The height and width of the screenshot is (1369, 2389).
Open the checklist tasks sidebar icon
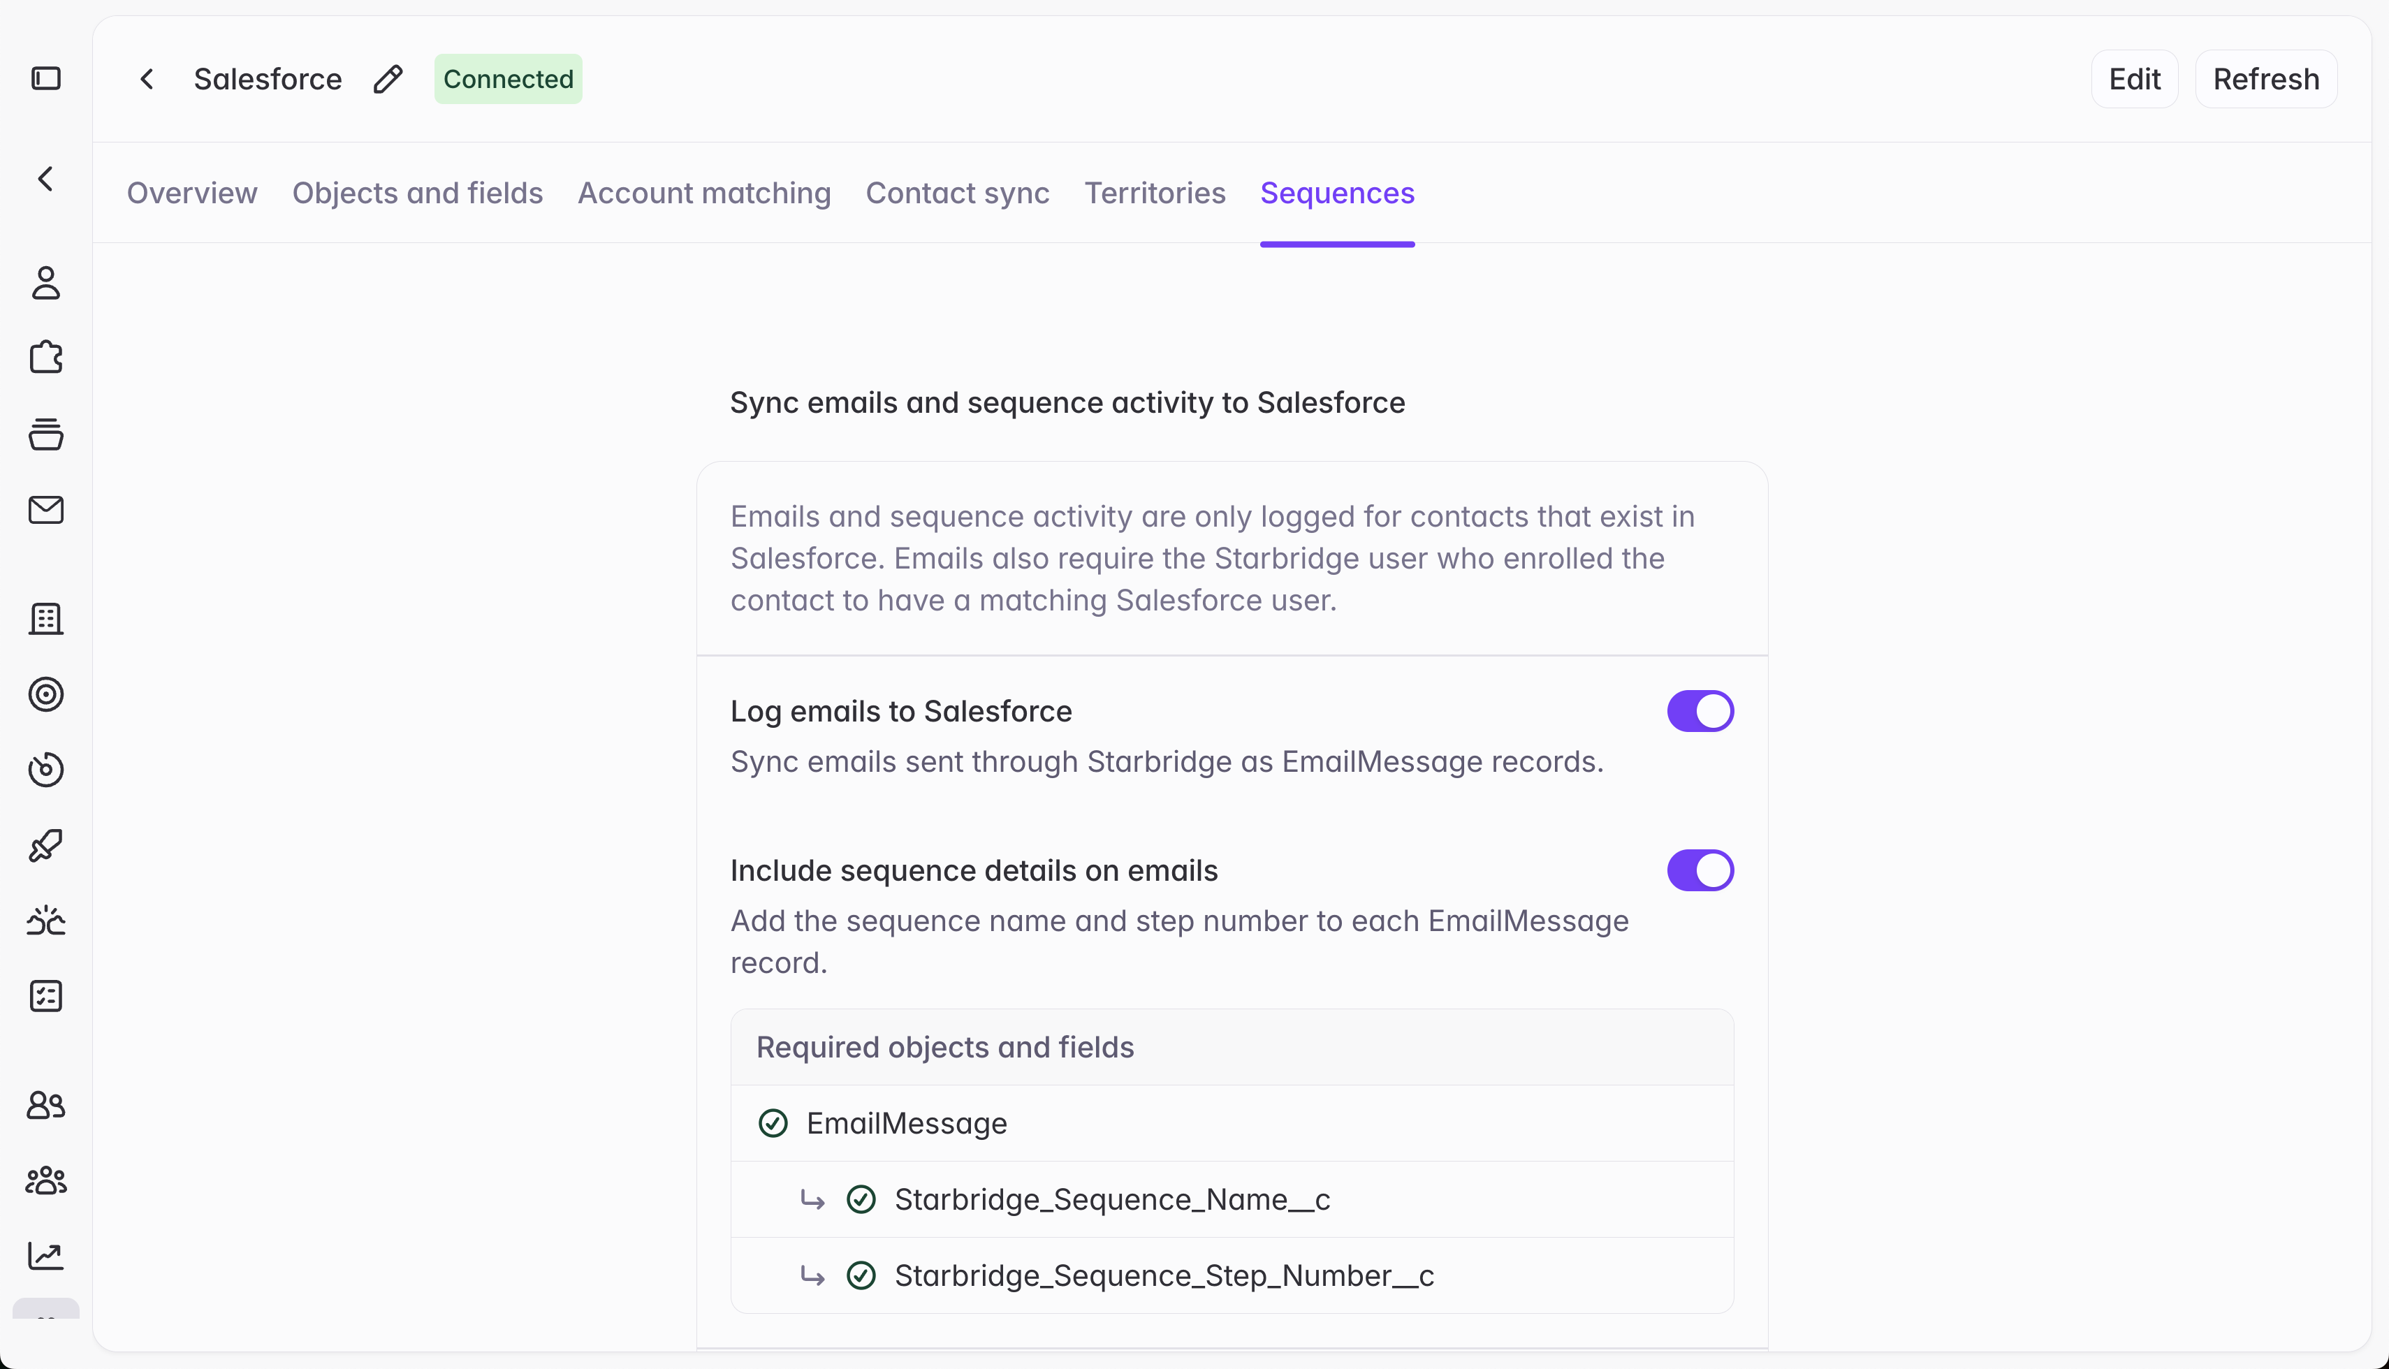[46, 996]
